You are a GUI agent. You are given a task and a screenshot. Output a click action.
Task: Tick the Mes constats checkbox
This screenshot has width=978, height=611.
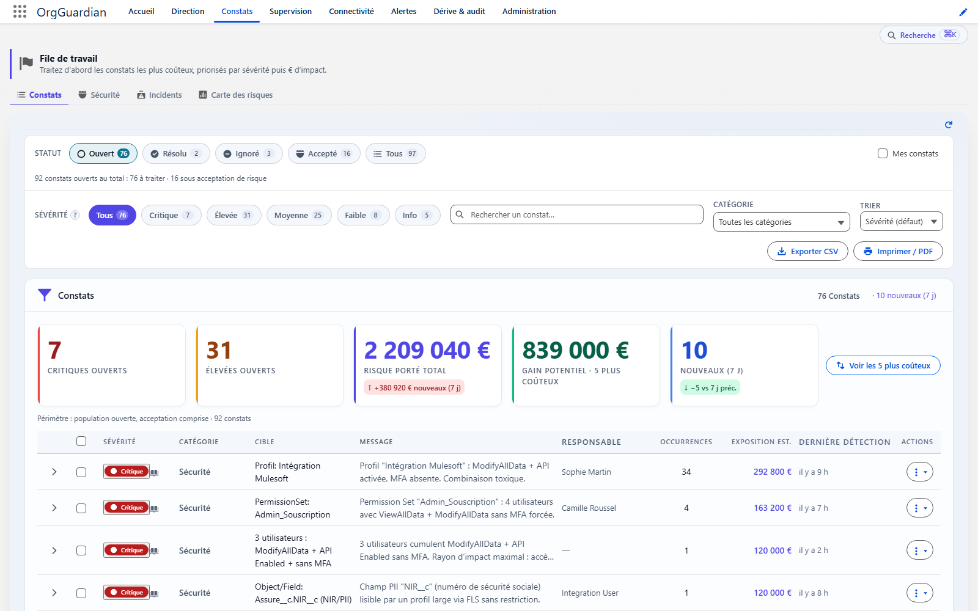[883, 153]
